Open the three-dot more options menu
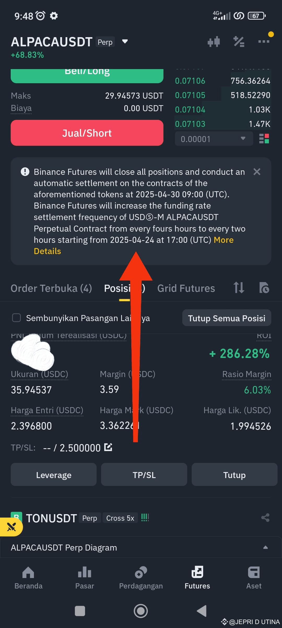The height and width of the screenshot is (628, 282). pyautogui.click(x=264, y=41)
